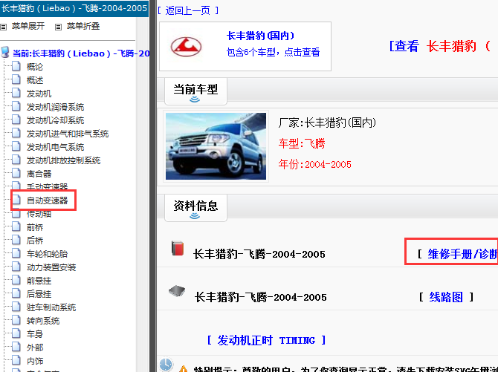Open the 车轮和轮胎 tree entry
This screenshot has width=498, height=372.
[47, 254]
